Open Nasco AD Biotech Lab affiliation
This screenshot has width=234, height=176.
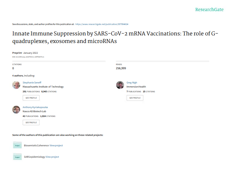[36, 111]
